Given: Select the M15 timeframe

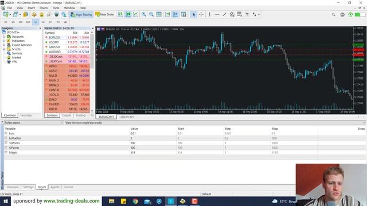Looking at the screenshot, I should (21, 22).
